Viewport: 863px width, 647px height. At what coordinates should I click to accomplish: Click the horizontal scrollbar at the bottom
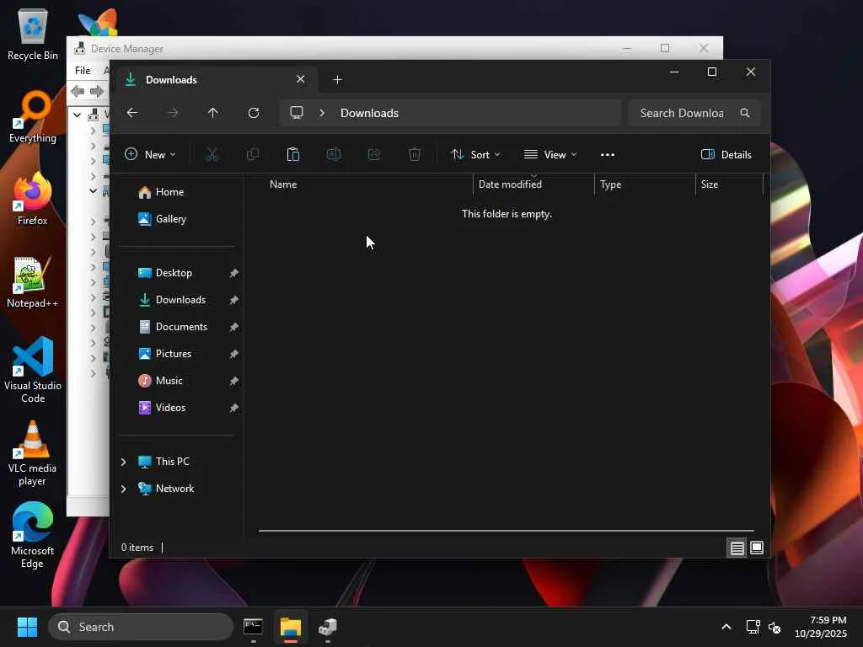click(x=506, y=531)
